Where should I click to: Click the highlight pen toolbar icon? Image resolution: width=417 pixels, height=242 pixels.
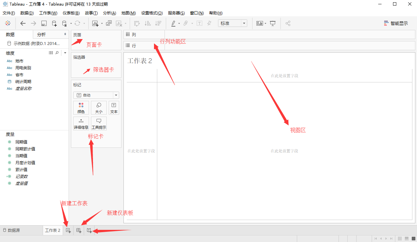pos(173,23)
